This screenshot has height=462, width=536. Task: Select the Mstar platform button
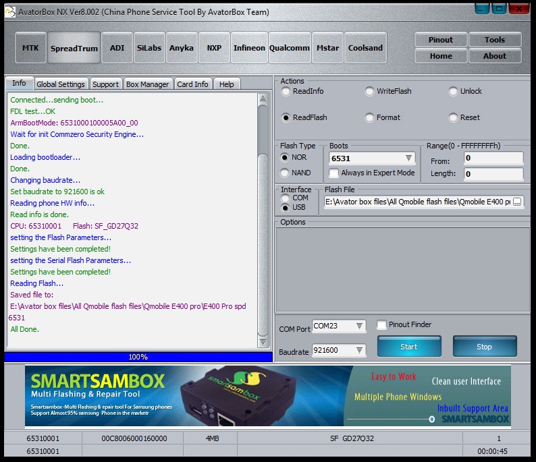pyautogui.click(x=327, y=48)
